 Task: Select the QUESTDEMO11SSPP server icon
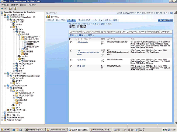8,86
